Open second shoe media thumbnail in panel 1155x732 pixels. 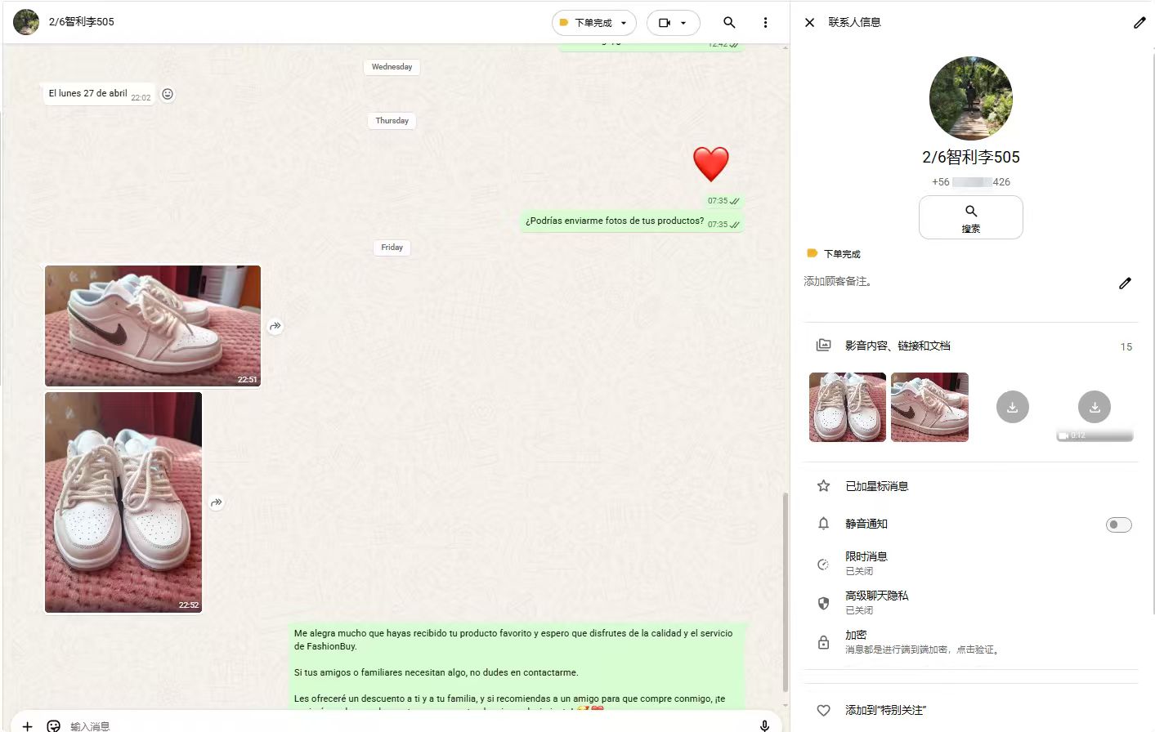click(x=929, y=407)
